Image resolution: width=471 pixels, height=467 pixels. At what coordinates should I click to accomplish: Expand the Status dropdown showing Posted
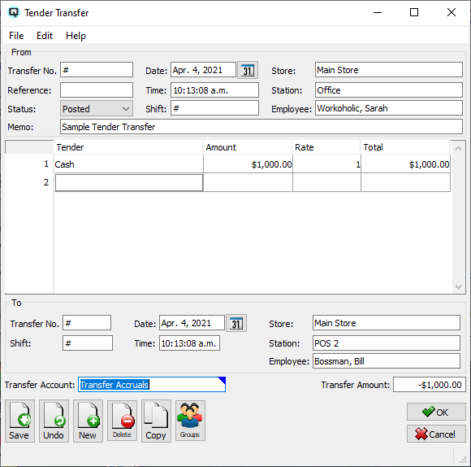126,109
